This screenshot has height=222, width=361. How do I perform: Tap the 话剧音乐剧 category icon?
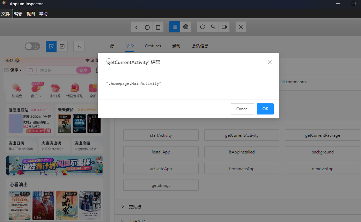pos(75,90)
